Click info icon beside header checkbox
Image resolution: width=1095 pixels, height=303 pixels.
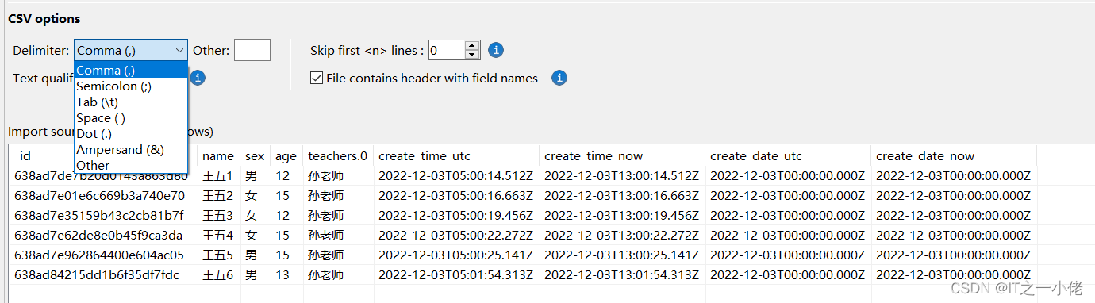tap(559, 78)
